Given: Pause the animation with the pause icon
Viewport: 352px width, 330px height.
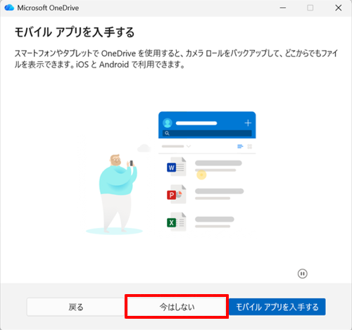Looking at the screenshot, I should click(x=303, y=274).
